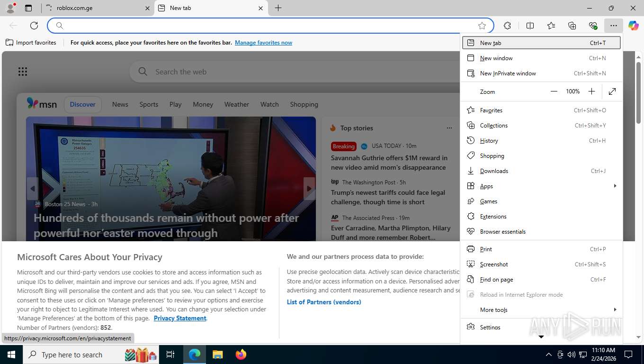This screenshot has height=364, width=644.
Task: Open Settings from the menu
Action: pos(541,327)
